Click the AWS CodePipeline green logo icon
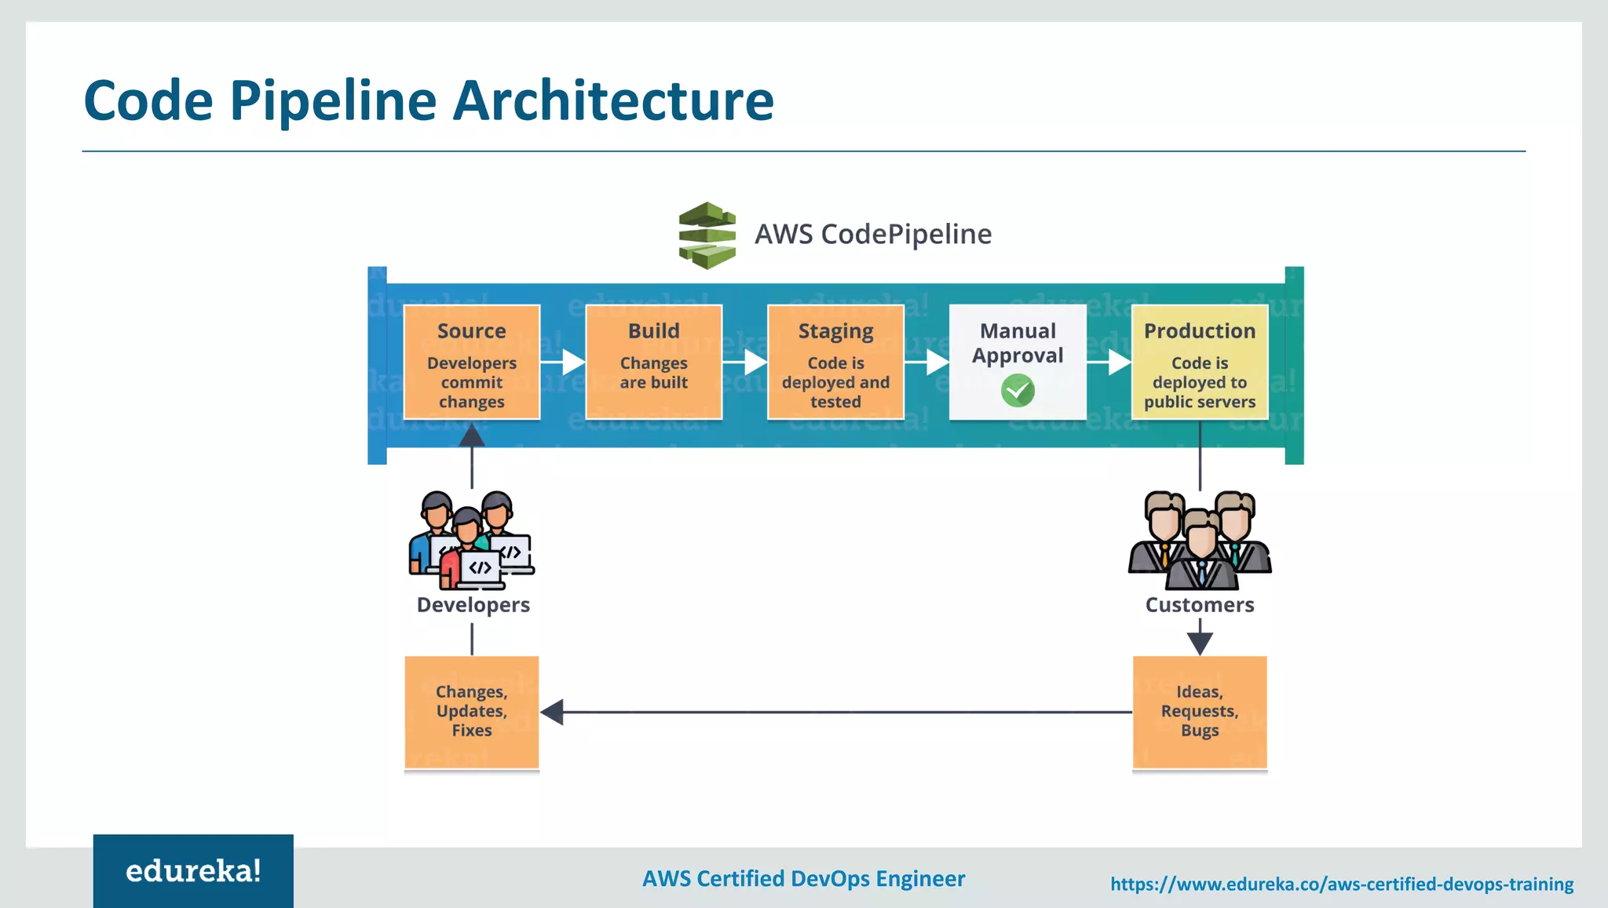This screenshot has height=908, width=1608. pos(707,235)
